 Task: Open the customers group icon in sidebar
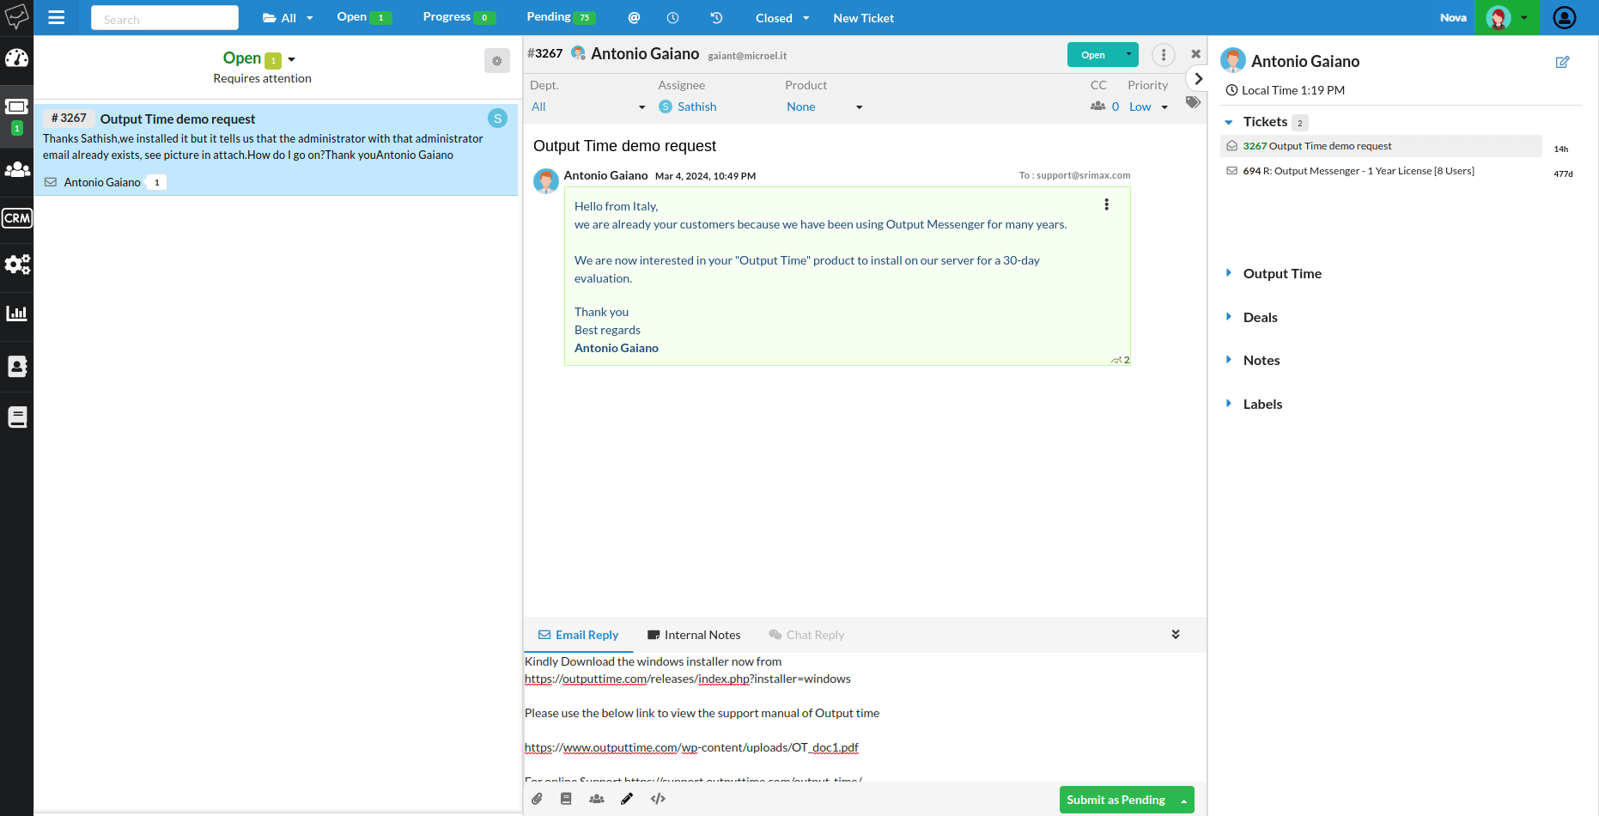16,169
